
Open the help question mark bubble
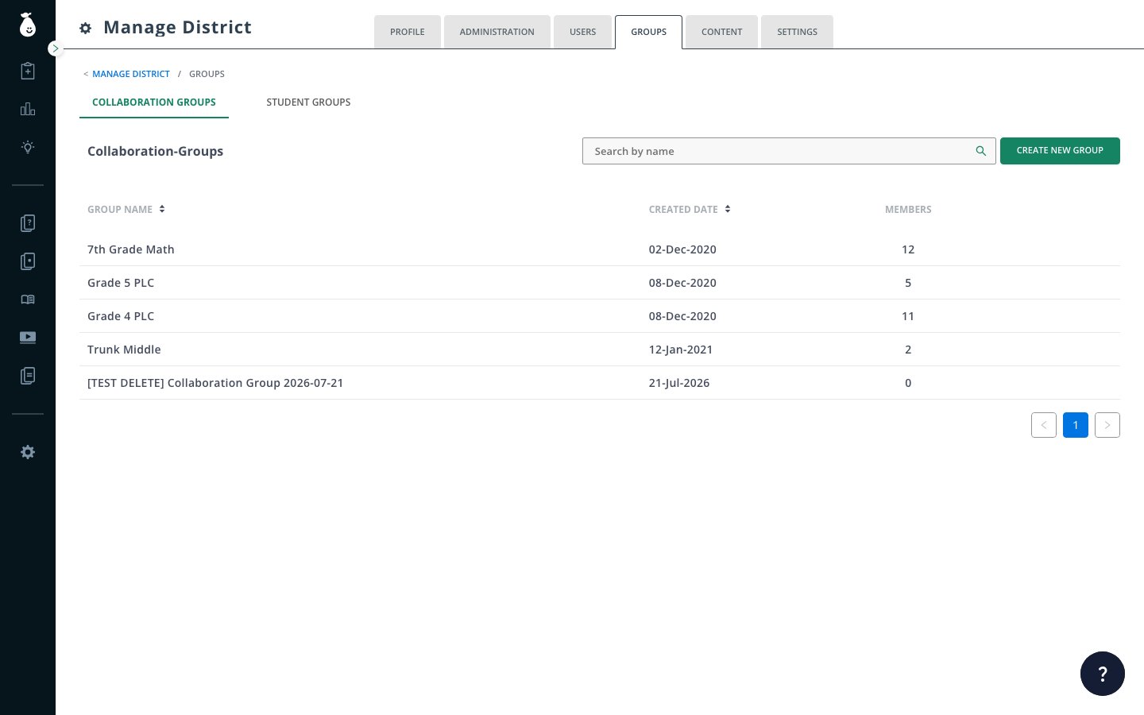[x=1103, y=674]
